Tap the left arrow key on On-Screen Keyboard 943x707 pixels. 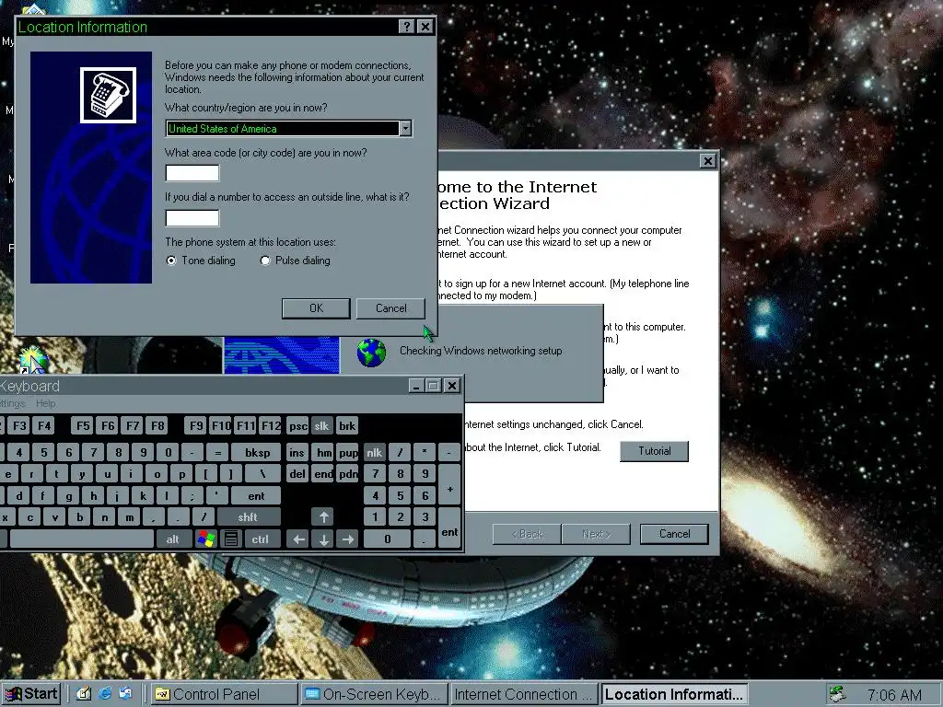pyautogui.click(x=298, y=539)
